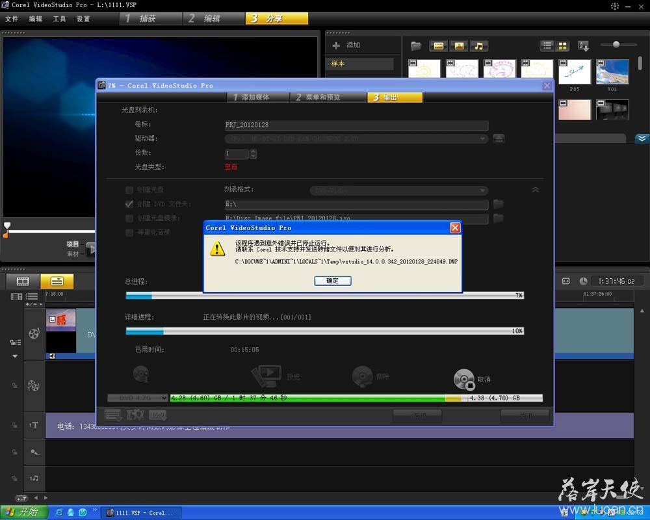The image size is (650, 520).
Task: Select the 3 输出 tab in burn wizard
Action: (395, 97)
